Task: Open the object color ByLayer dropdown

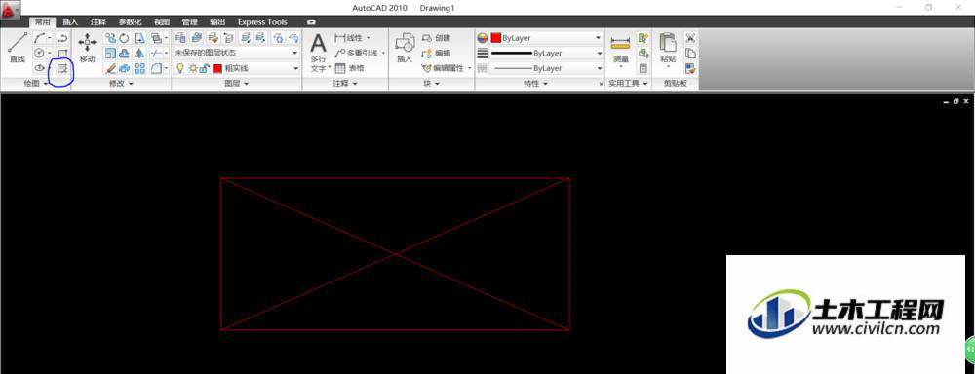Action: click(x=547, y=38)
